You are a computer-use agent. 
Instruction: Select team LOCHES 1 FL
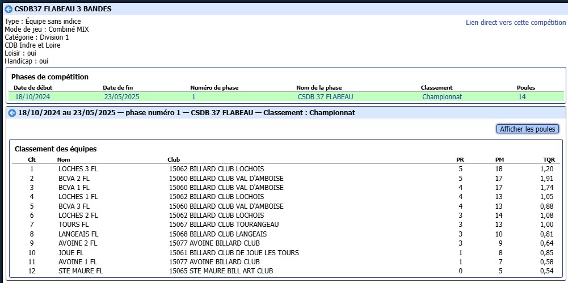(78, 197)
